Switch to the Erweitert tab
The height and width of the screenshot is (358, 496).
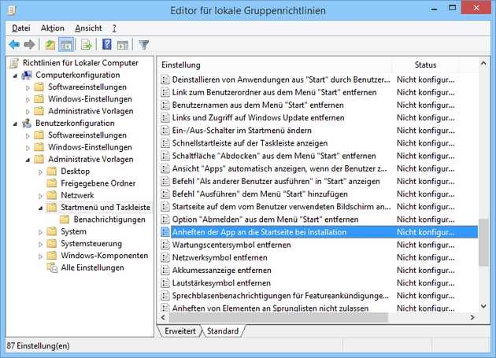(x=180, y=331)
